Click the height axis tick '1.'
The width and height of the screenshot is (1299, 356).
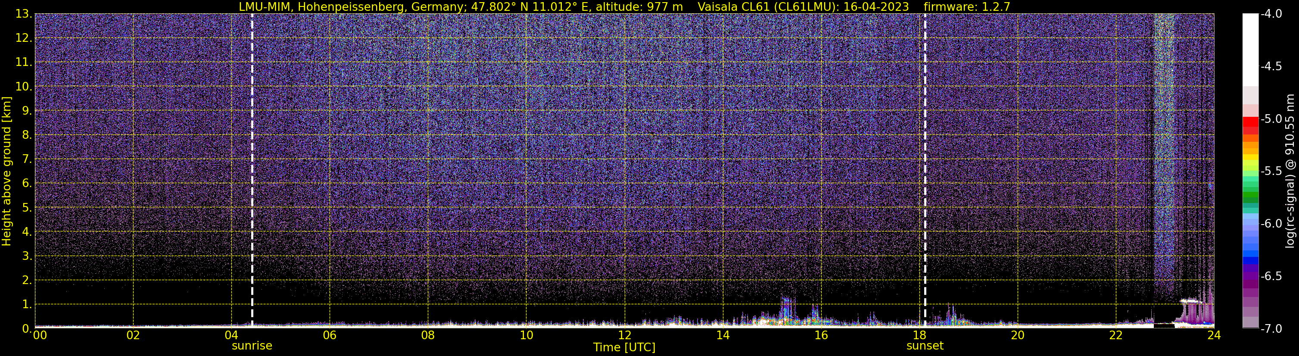tap(27, 304)
